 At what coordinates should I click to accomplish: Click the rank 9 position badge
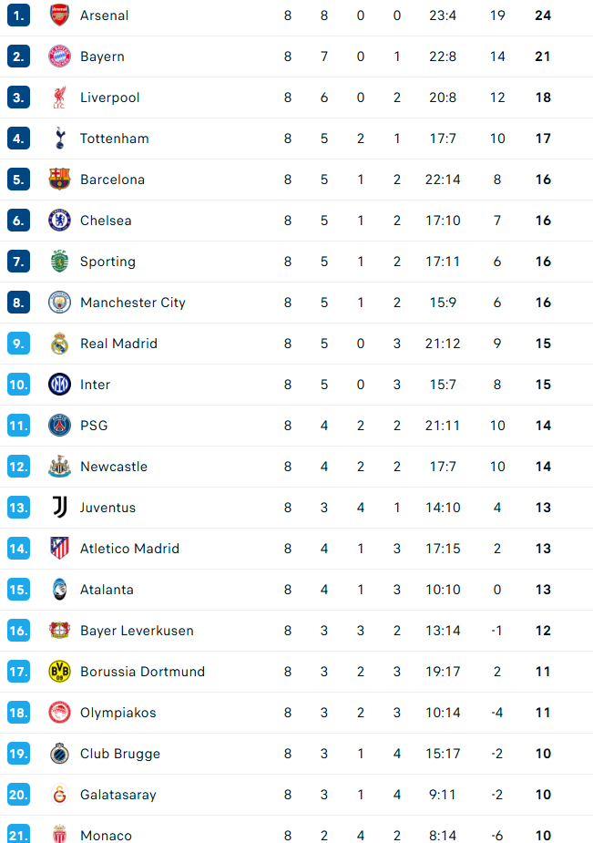tap(19, 344)
